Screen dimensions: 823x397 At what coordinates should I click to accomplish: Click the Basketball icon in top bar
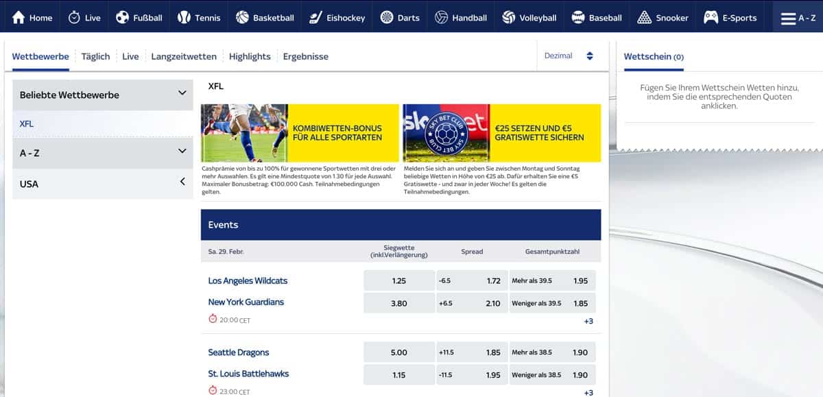242,18
